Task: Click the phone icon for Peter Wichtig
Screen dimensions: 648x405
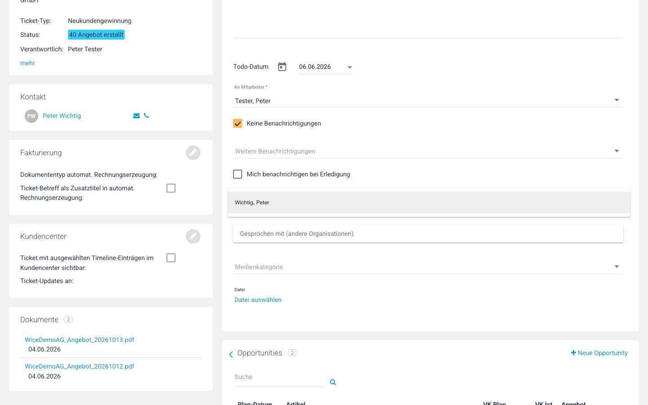Action: click(146, 116)
